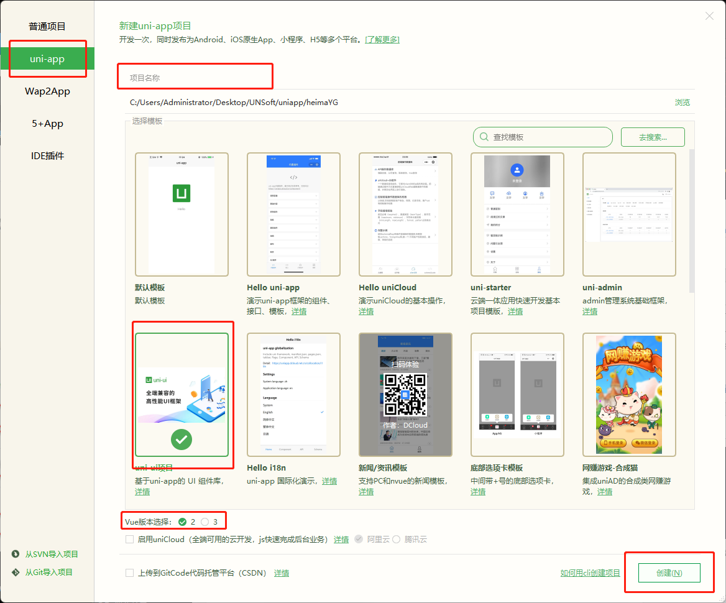Image resolution: width=726 pixels, height=603 pixels.
Task: Enable the uniCloud checkbox
Action: point(129,540)
